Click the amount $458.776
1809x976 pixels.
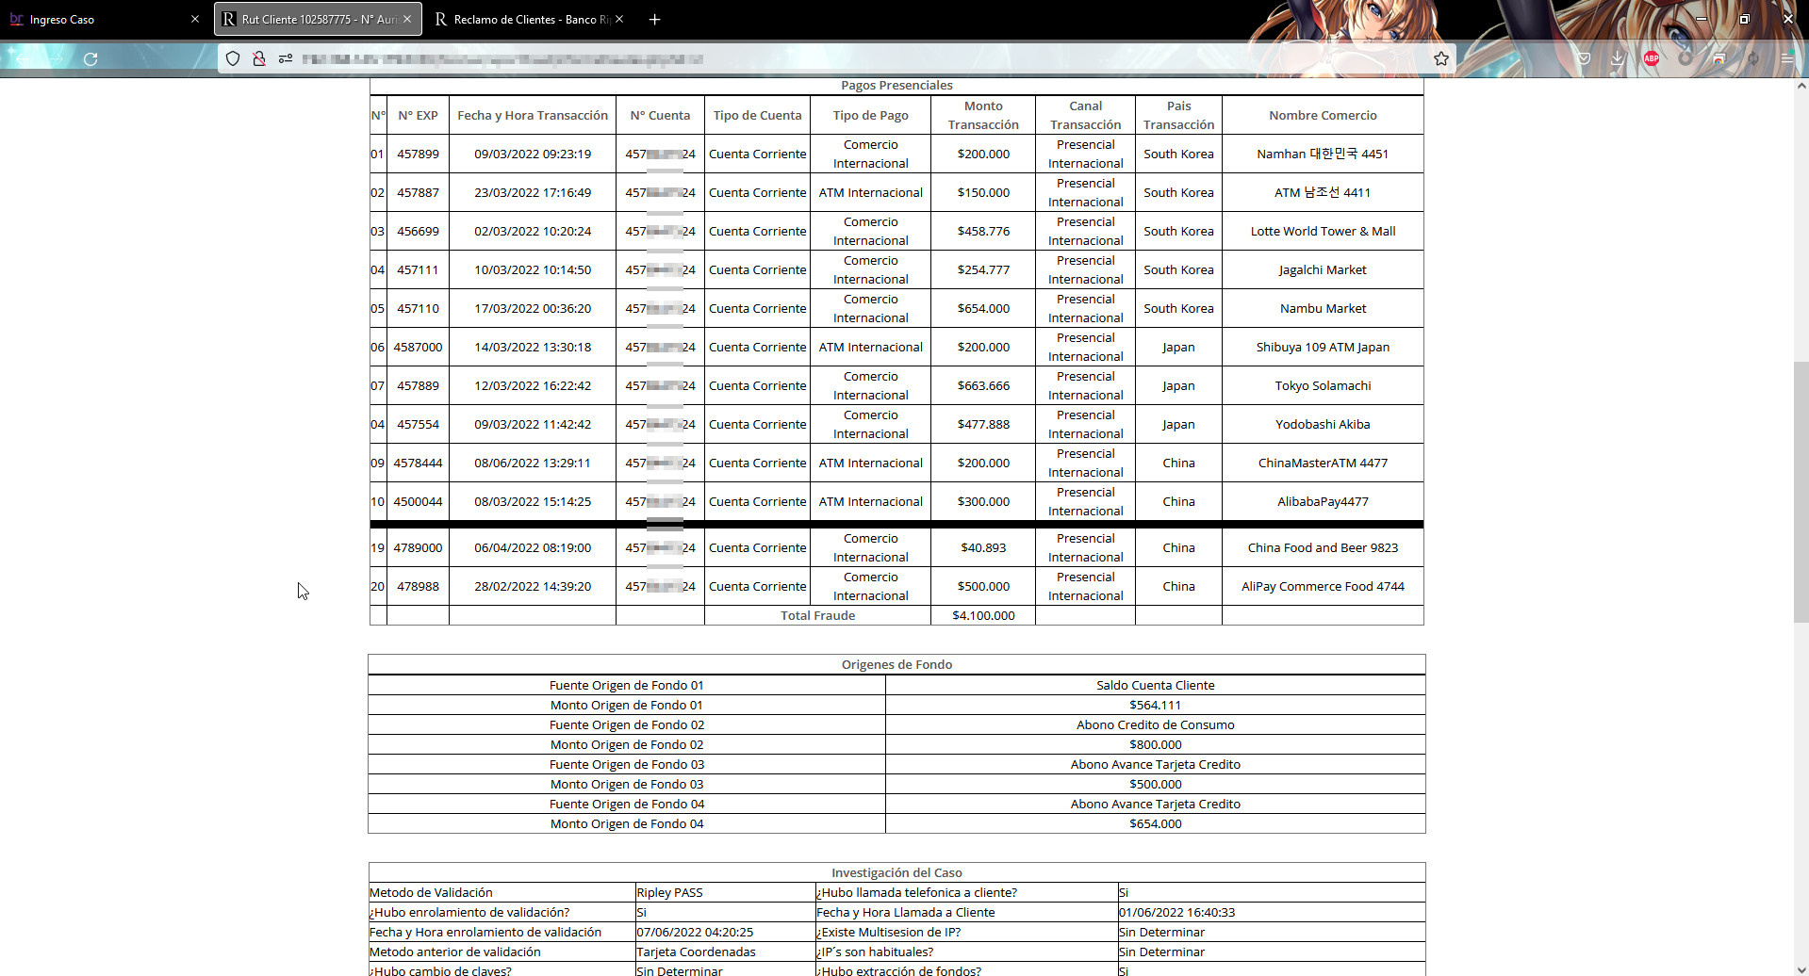[983, 232]
